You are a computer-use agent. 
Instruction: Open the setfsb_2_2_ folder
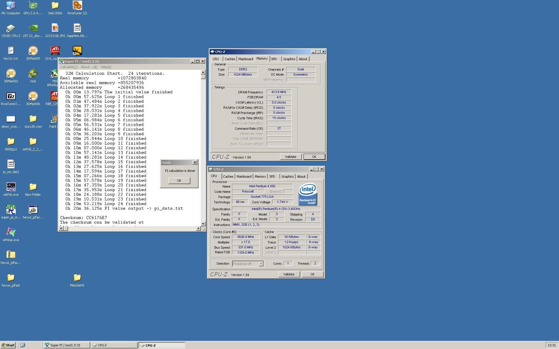click(x=33, y=144)
